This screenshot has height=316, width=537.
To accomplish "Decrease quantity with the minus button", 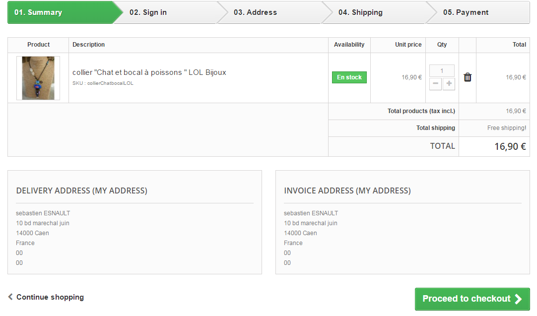I will (x=435, y=84).
